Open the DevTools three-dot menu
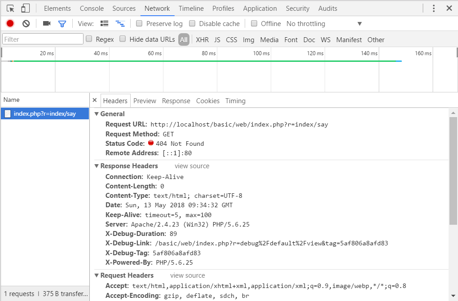This screenshot has height=301, width=458. click(434, 8)
